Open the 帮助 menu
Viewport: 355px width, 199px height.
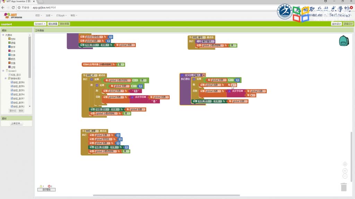pyautogui.click(x=73, y=16)
